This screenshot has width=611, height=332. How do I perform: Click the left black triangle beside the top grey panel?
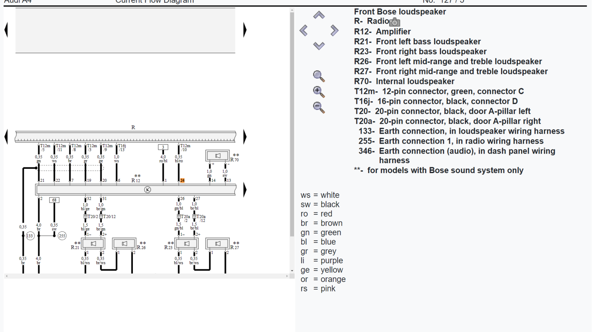(6, 30)
